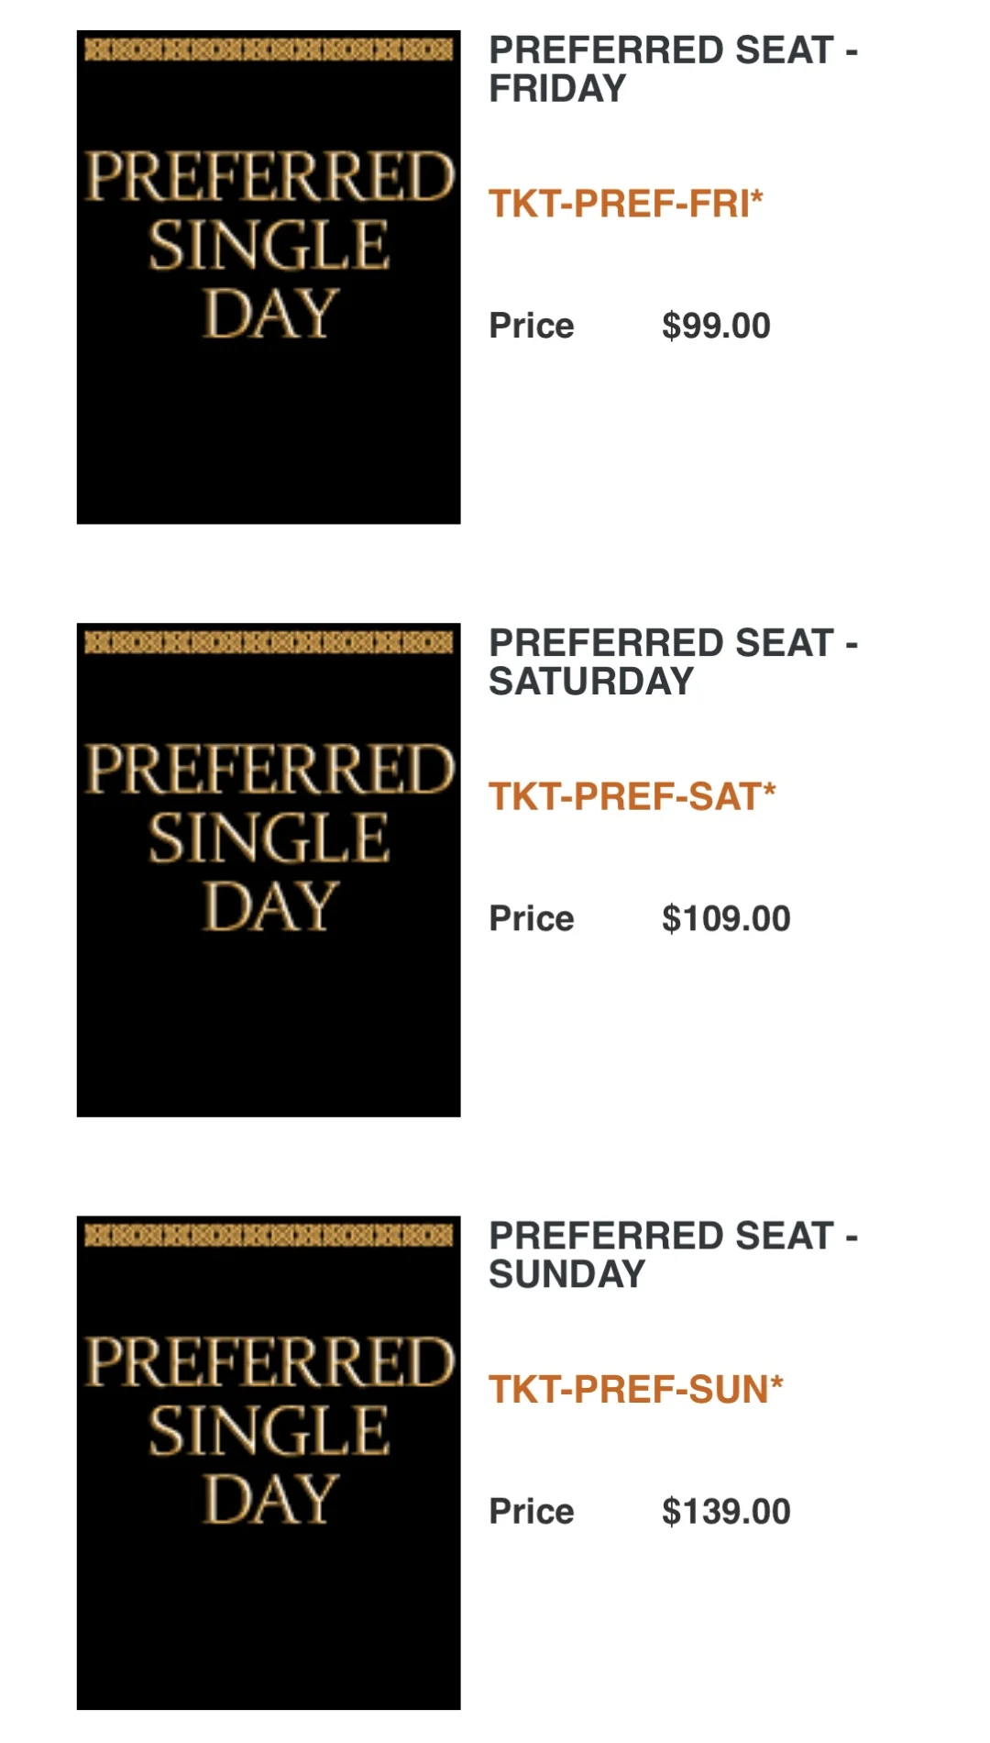Image resolution: width=990 pixels, height=1743 pixels.
Task: Select the $139.00 Sunday price
Action: click(726, 1511)
